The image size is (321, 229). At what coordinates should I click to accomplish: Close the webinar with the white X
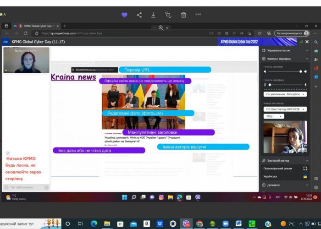[307, 42]
